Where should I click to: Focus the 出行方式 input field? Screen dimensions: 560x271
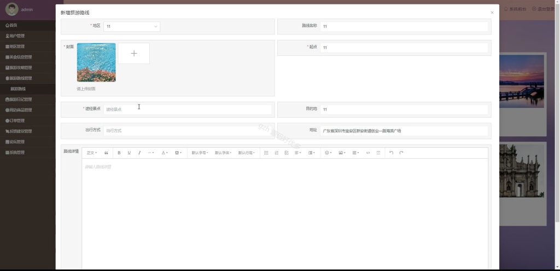[x=188, y=130]
